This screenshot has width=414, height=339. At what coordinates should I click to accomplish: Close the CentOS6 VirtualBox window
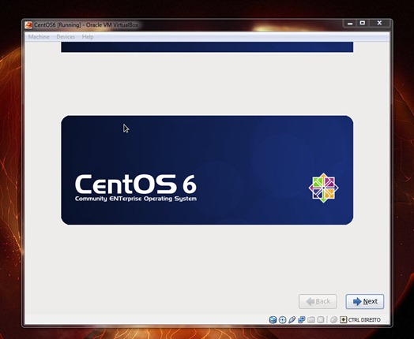coord(380,23)
